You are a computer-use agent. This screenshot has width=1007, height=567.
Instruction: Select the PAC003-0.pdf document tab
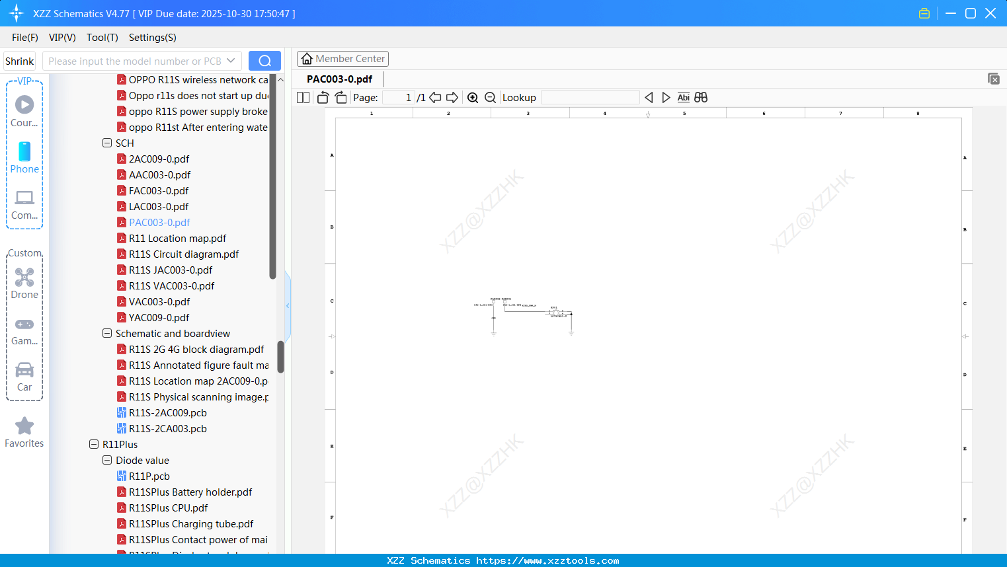click(x=339, y=79)
